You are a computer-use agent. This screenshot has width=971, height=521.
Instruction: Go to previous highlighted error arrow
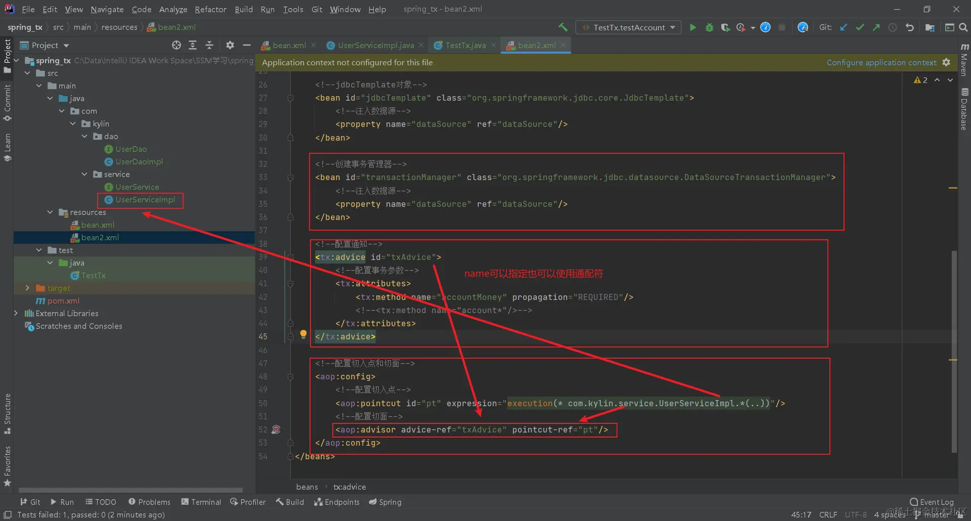pyautogui.click(x=937, y=80)
